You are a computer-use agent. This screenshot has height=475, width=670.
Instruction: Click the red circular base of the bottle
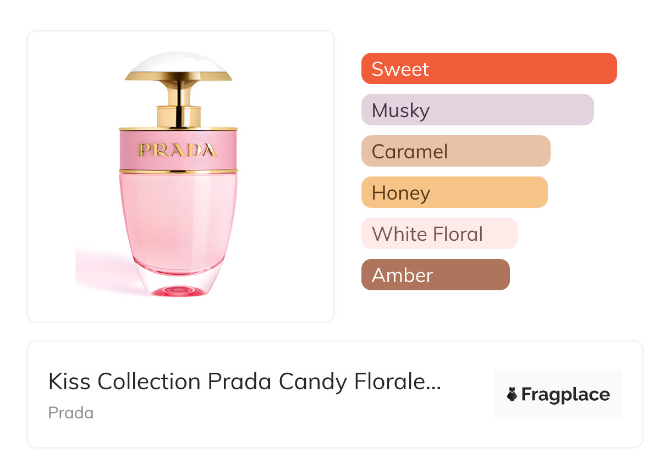[x=178, y=291]
